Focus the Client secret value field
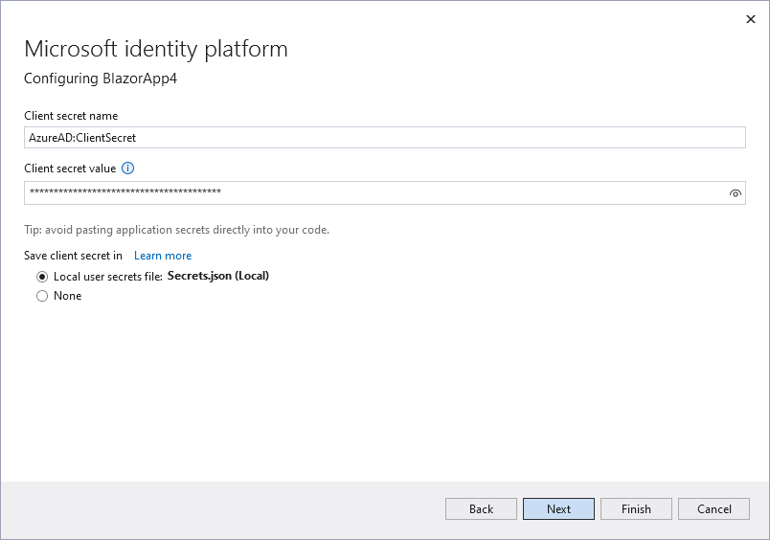This screenshot has width=770, height=540. [384, 193]
